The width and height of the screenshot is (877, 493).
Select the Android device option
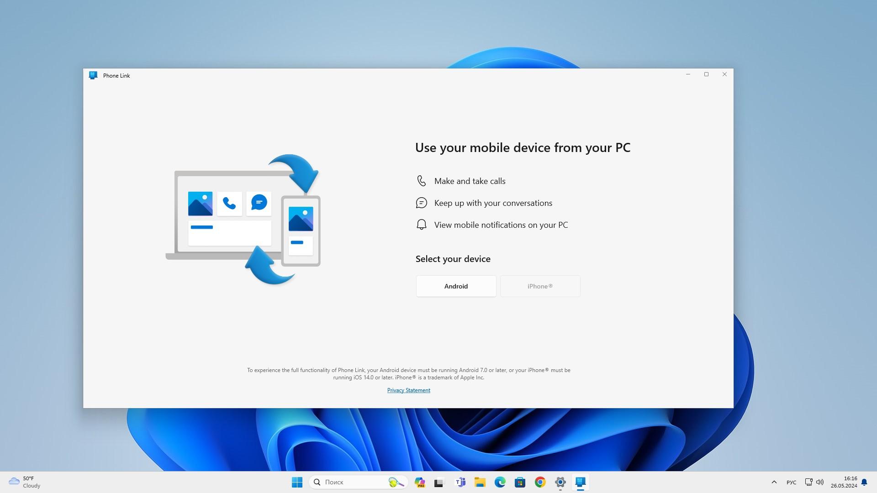click(455, 286)
